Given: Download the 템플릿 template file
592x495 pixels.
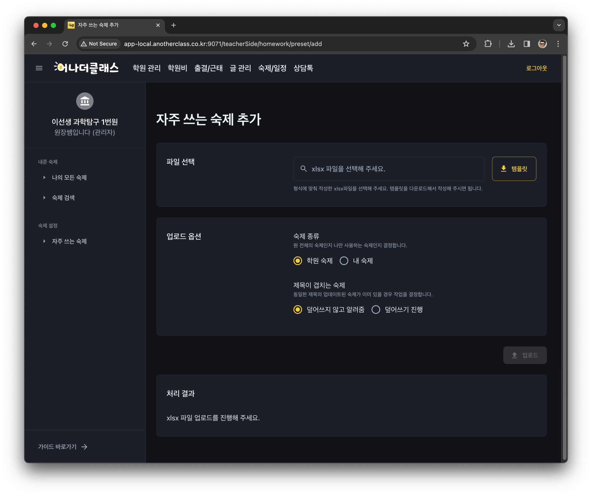Looking at the screenshot, I should click(514, 169).
